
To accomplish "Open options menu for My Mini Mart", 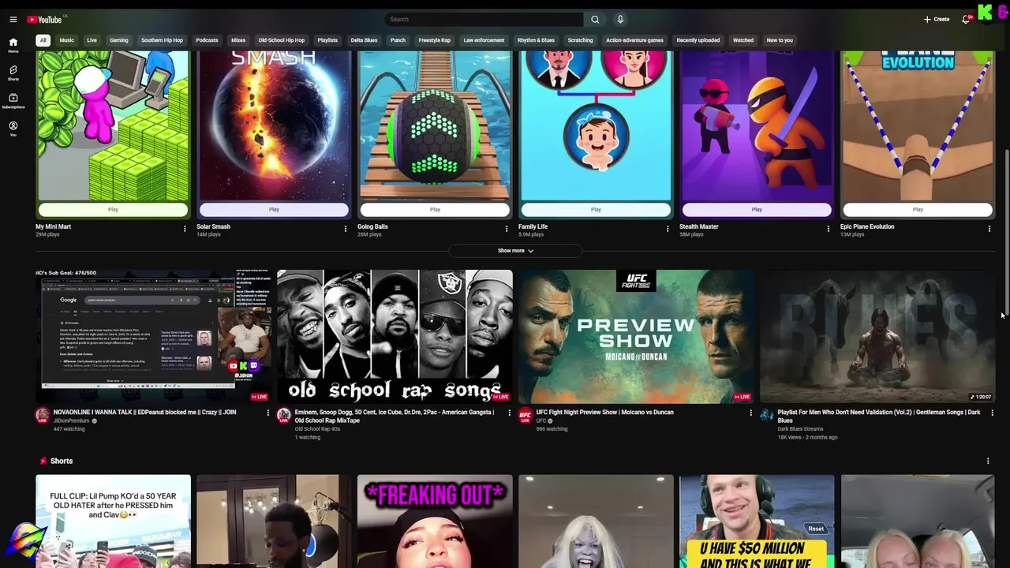I will [185, 229].
